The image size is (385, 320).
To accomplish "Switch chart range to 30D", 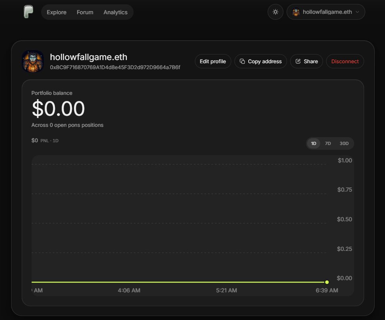I will pos(344,143).
